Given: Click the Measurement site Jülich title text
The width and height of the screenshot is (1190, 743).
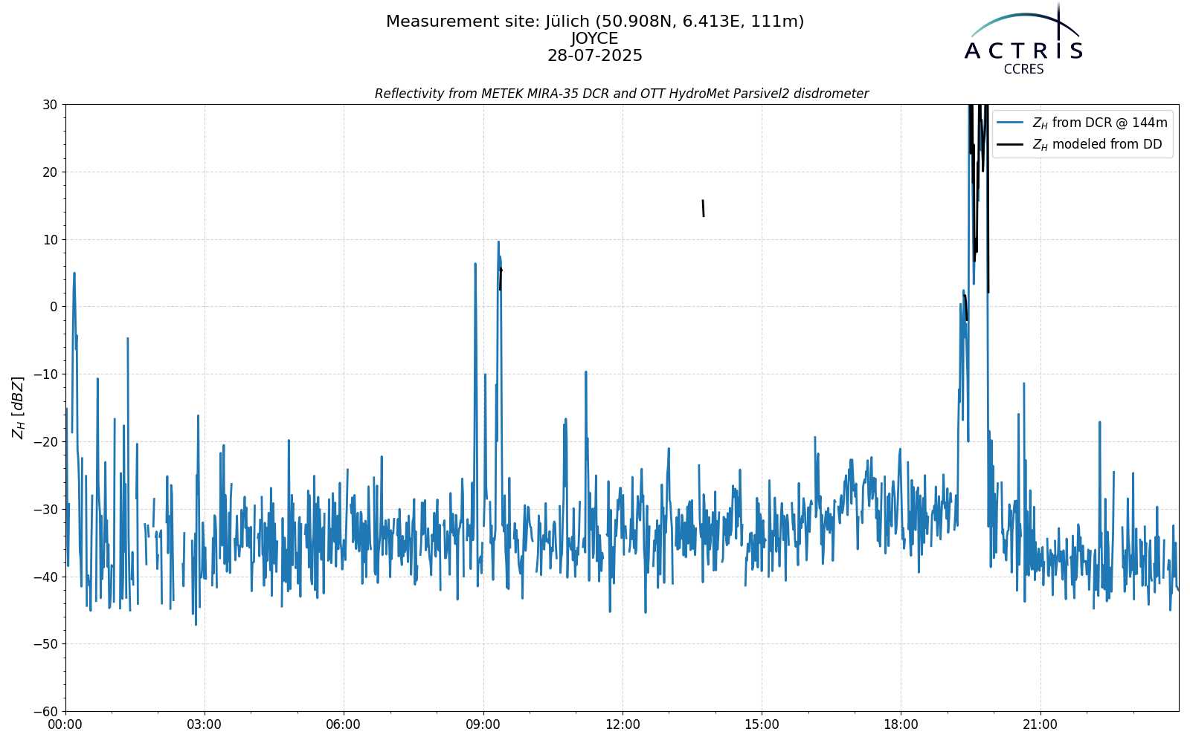Looking at the screenshot, I should 595,22.
